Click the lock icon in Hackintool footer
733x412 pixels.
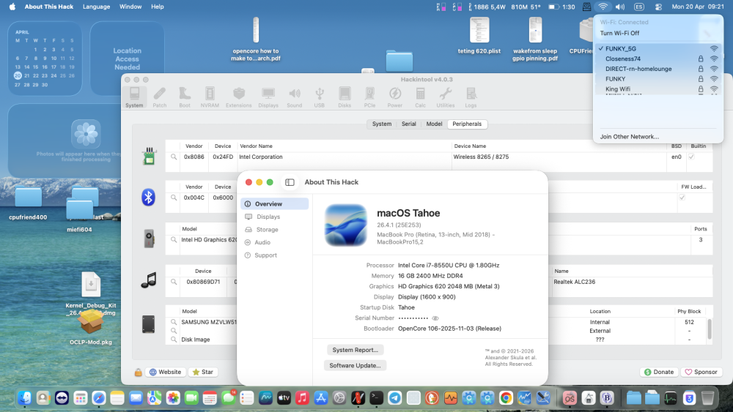click(x=138, y=372)
